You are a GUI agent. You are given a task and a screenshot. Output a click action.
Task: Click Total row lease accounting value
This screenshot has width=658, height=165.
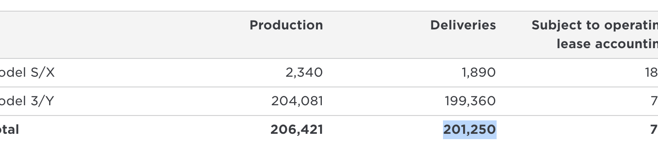(x=654, y=130)
